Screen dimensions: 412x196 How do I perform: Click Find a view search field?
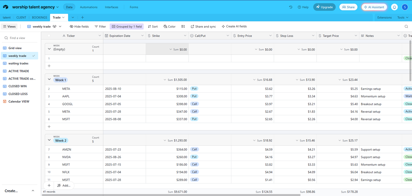(x=19, y=38)
